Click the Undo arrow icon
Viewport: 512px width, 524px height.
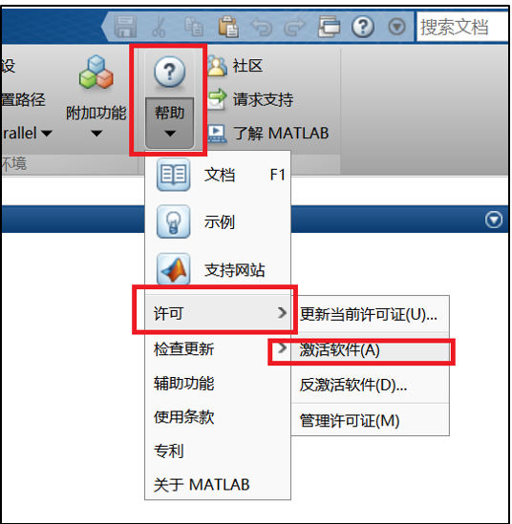(262, 27)
